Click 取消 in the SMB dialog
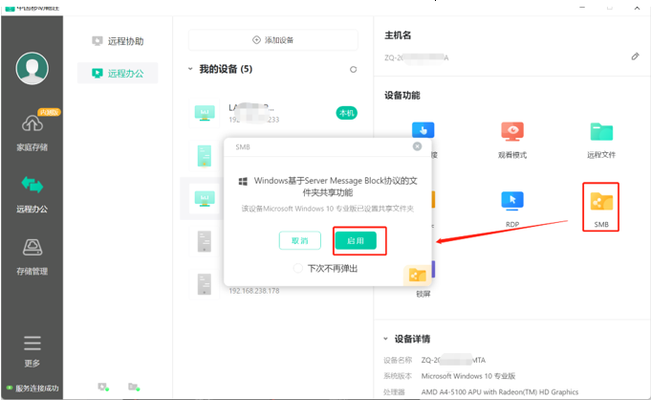 coord(299,240)
